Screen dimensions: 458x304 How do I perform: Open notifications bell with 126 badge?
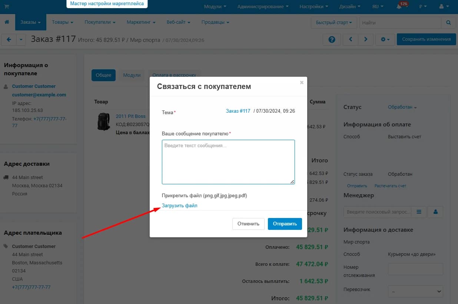click(399, 7)
